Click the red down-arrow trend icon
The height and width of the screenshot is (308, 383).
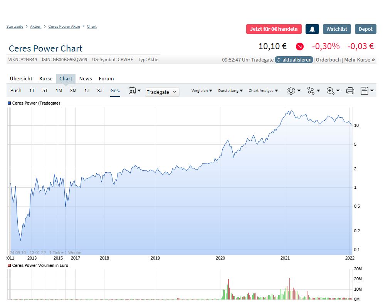point(299,46)
